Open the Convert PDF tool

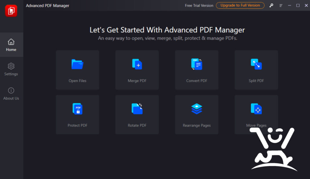[x=197, y=70]
